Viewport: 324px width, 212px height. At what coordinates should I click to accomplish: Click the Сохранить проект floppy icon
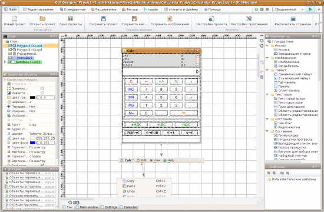click(x=104, y=19)
